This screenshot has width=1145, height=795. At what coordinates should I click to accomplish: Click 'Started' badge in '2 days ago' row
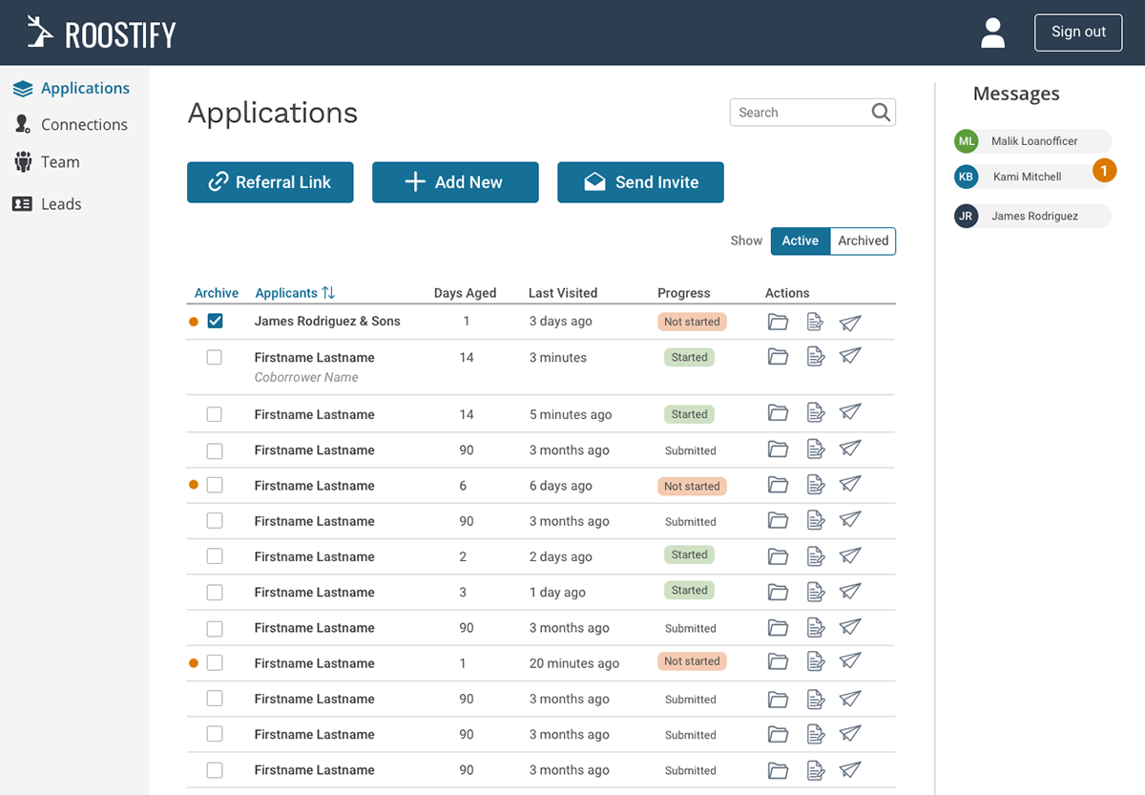click(x=689, y=554)
